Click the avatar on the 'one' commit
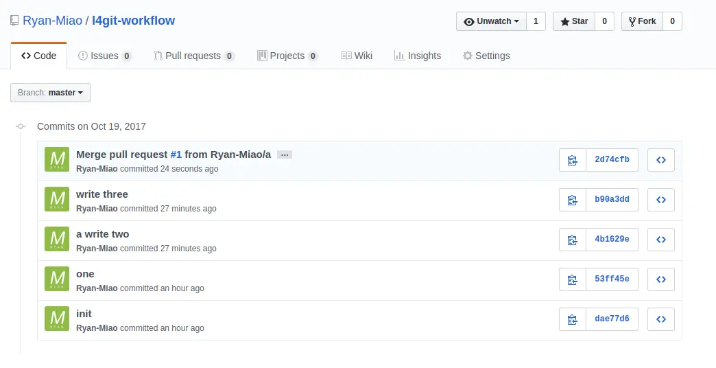This screenshot has width=716, height=368. pos(57,279)
